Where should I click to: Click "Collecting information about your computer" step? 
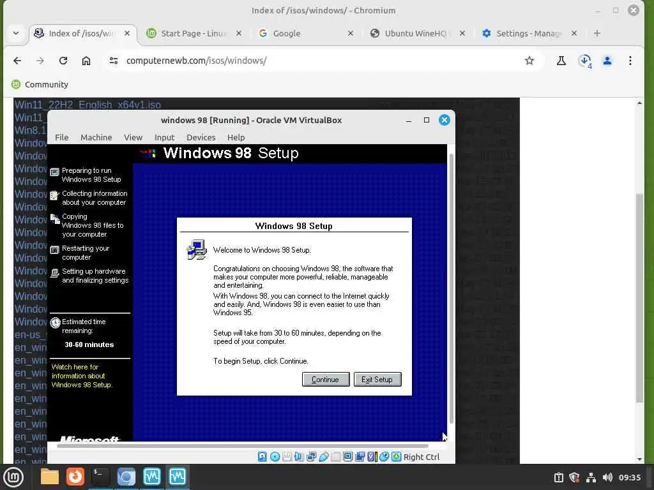(x=95, y=198)
